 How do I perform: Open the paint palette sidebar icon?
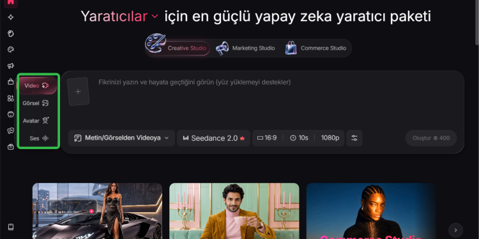11,50
